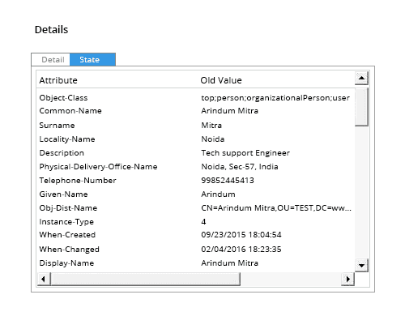Select the Description attribute
Screen dimensions: 405x316
pyautogui.click(x=62, y=153)
